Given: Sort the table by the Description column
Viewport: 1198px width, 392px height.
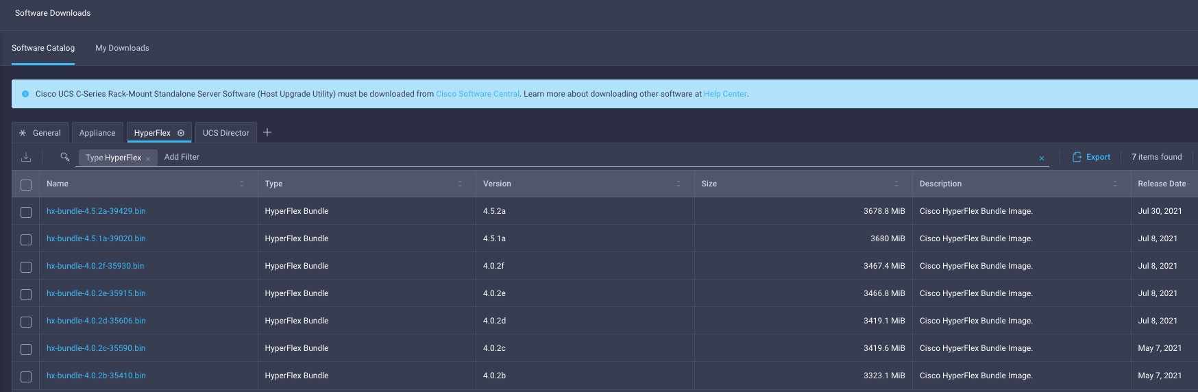Looking at the screenshot, I should tap(1115, 184).
